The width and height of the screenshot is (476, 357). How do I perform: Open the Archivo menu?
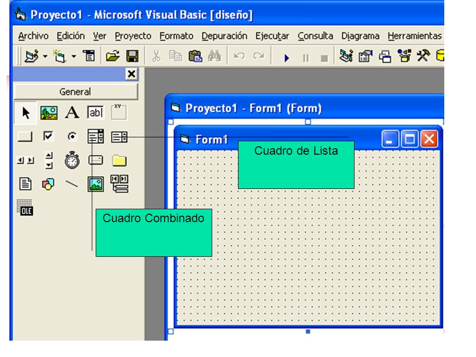pyautogui.click(x=33, y=36)
